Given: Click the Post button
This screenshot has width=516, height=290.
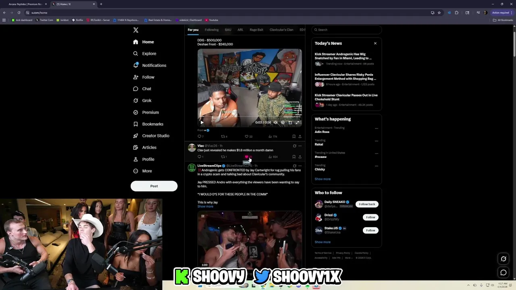Looking at the screenshot, I should point(154,186).
